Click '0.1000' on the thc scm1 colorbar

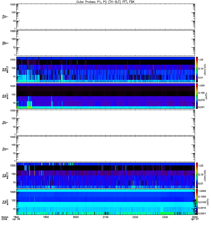coord(202,197)
